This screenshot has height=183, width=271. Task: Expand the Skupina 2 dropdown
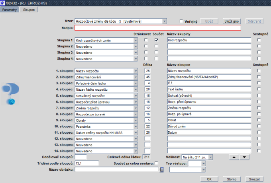[135, 47]
